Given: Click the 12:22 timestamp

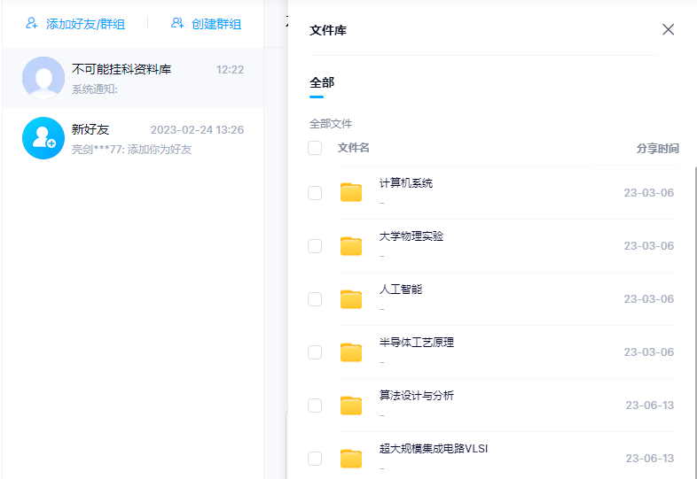Looking at the screenshot, I should [x=230, y=70].
